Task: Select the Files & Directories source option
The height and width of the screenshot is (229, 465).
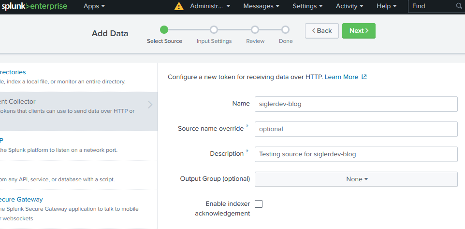Action: [x=79, y=77]
